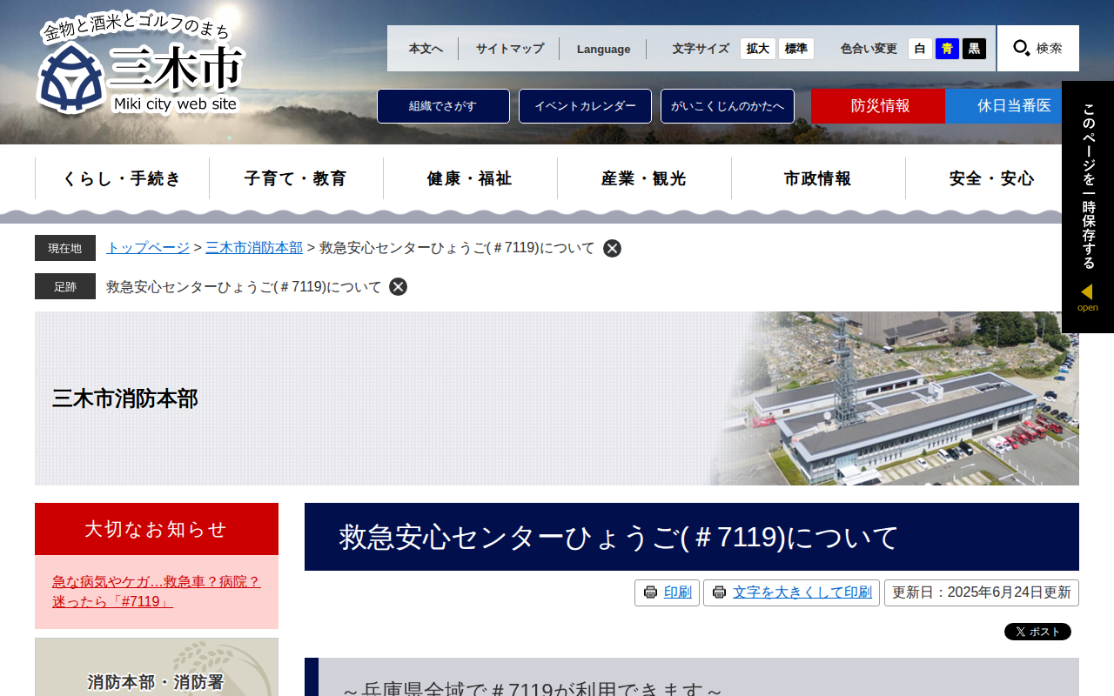Open the くらし・手続き menu

122,178
